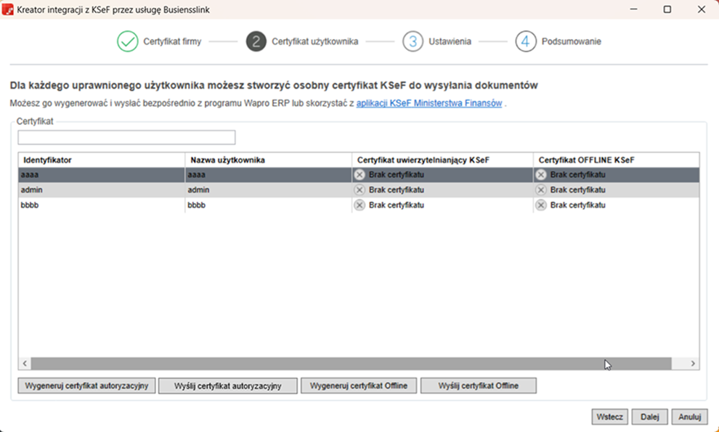719x432 pixels.
Task: Click the OFFLINE certificate status icon for admin
Action: [541, 189]
